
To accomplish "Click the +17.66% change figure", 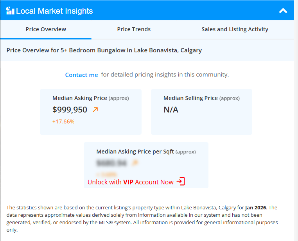I will [63, 121].
